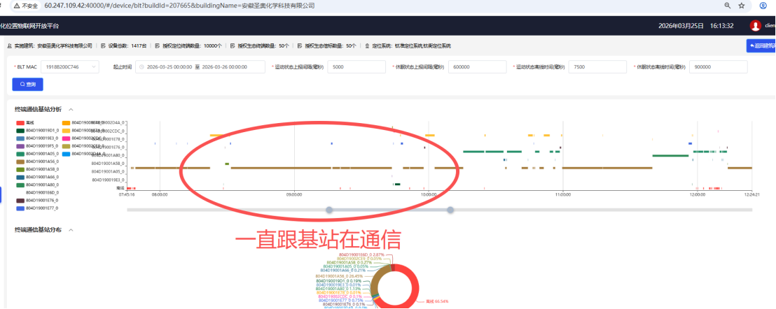Image resolution: width=776 pixels, height=309 pixels.
Task: Open the browser zoom magnifier icon
Action: (x=728, y=6)
